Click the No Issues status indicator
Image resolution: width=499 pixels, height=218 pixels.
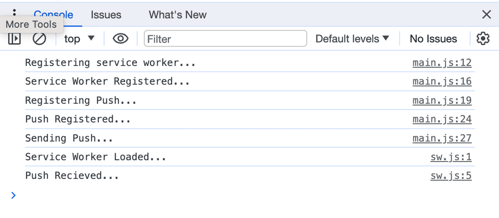433,39
